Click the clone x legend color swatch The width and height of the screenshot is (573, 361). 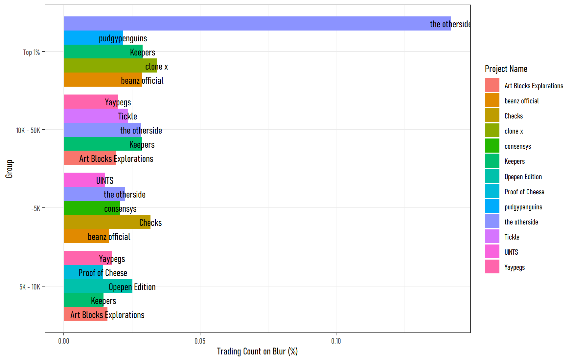click(x=492, y=131)
